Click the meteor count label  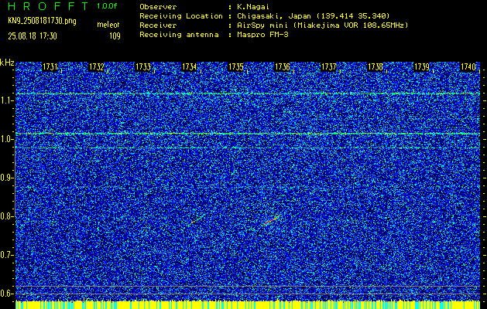point(108,25)
